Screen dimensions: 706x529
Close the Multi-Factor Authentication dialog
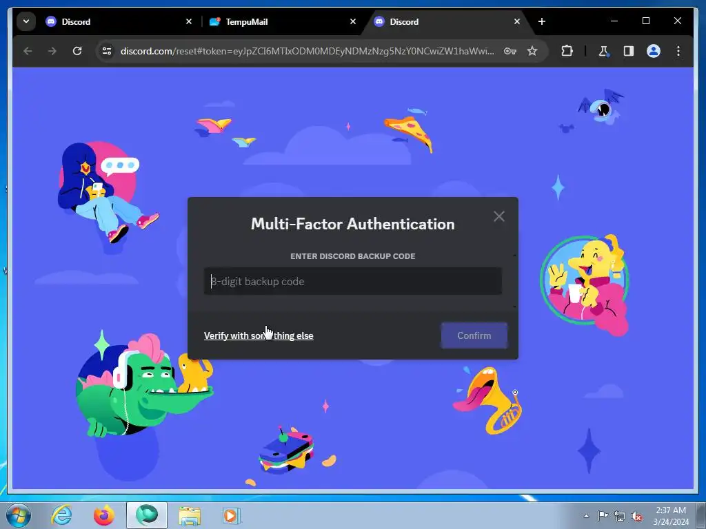499,216
